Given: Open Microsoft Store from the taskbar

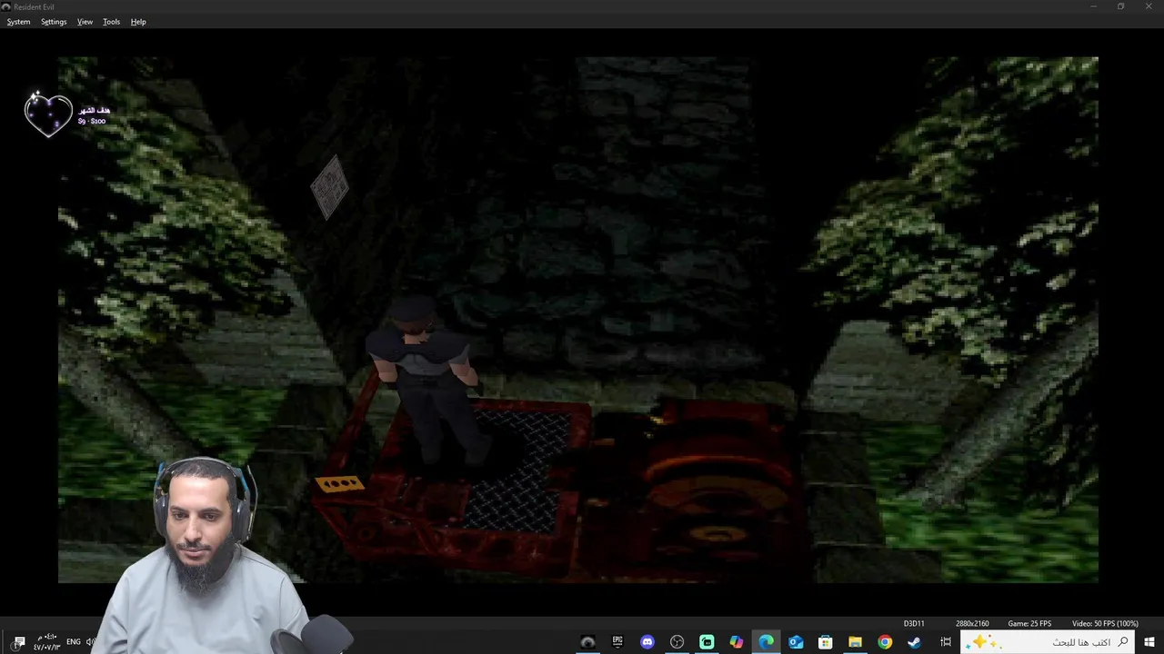Looking at the screenshot, I should [x=826, y=642].
